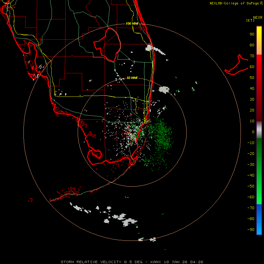Pick the gray zero-velocity segment of the color bar
264x264 pixels.
259,130
